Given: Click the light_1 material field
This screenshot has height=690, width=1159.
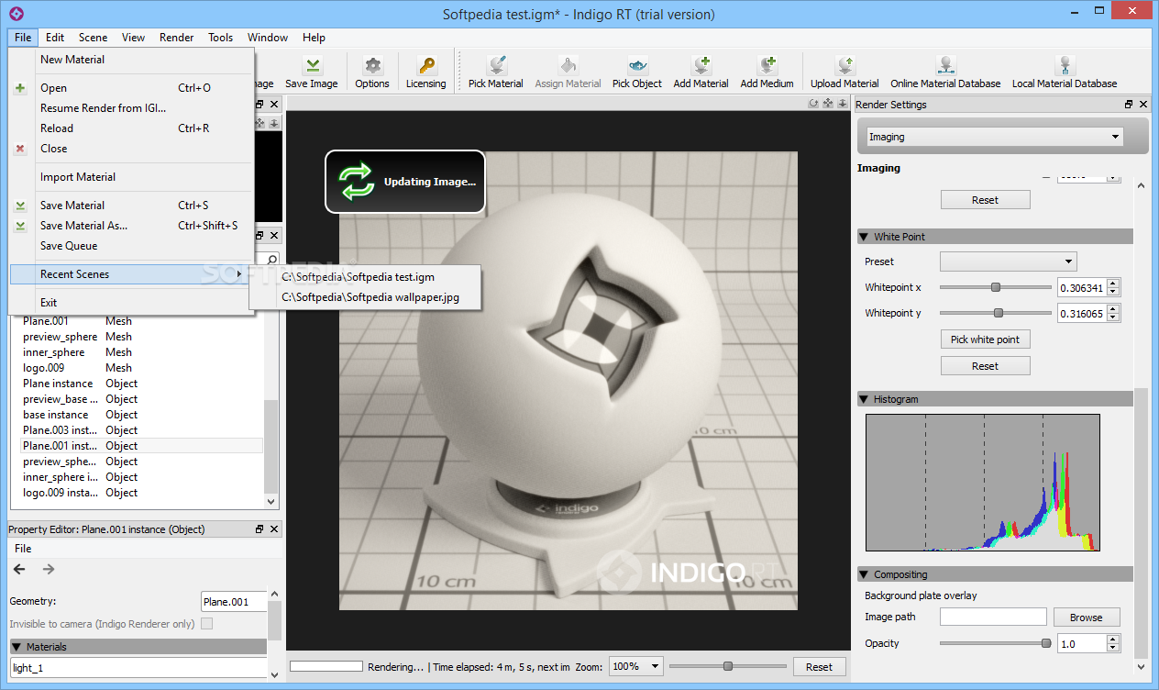Looking at the screenshot, I should [x=138, y=668].
